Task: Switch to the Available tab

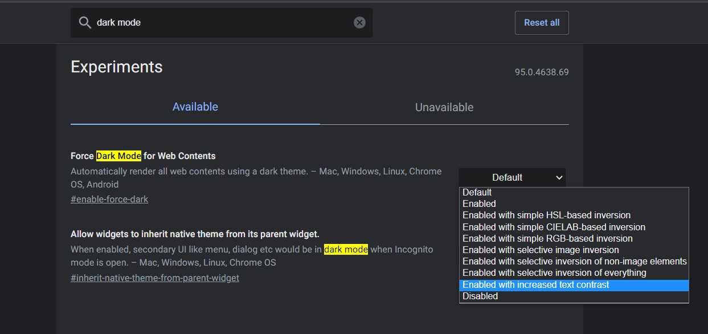Action: coord(195,107)
